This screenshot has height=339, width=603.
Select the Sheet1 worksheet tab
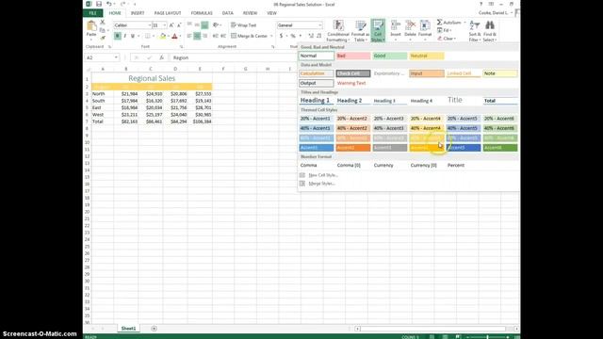coord(128,329)
